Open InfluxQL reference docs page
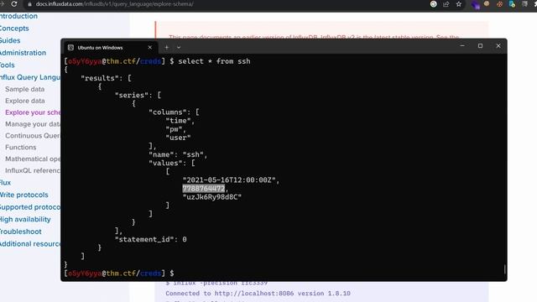Screen dimensions: 537x302 pos(33,170)
